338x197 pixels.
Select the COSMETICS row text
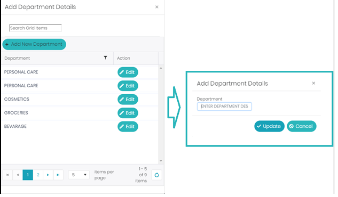17,99
